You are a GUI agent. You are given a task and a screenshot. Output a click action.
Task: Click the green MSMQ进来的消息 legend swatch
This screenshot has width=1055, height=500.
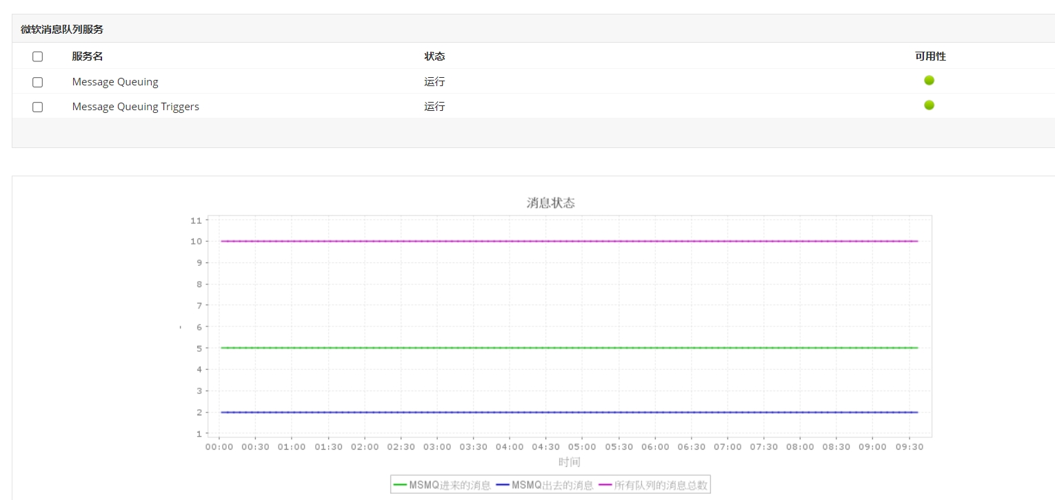400,486
